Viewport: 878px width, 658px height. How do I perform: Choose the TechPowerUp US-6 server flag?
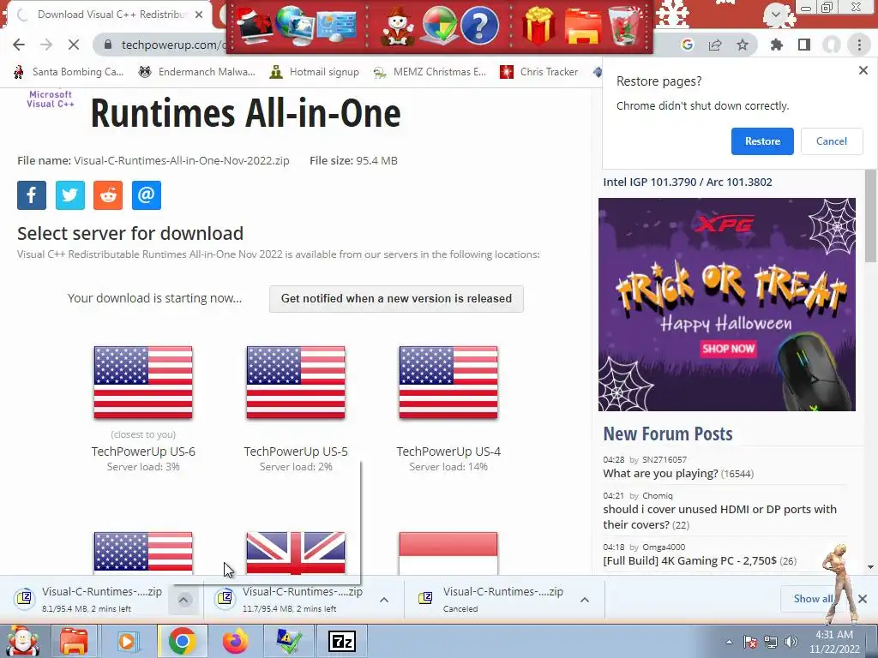coord(143,382)
